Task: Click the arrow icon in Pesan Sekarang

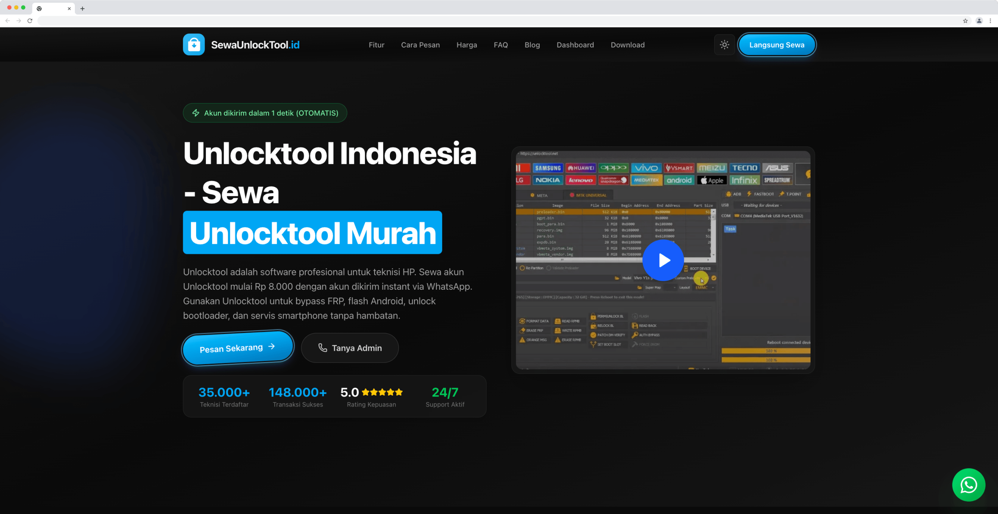Action: [x=272, y=346]
